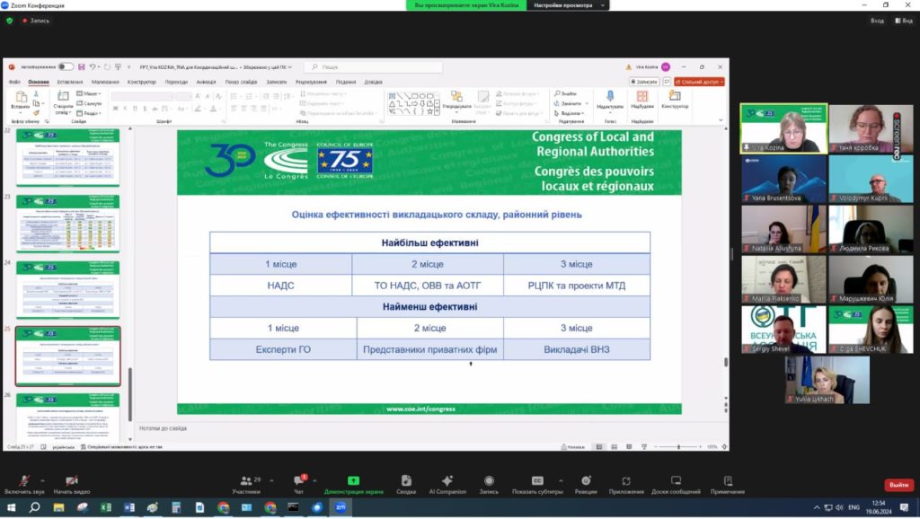Switch to the Рецензування ribbon tab
This screenshot has height=519, width=920.
(x=311, y=82)
